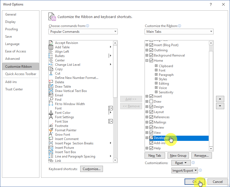This screenshot has width=230, height=187.
Task: Select the Email command icon
Action: [51, 95]
